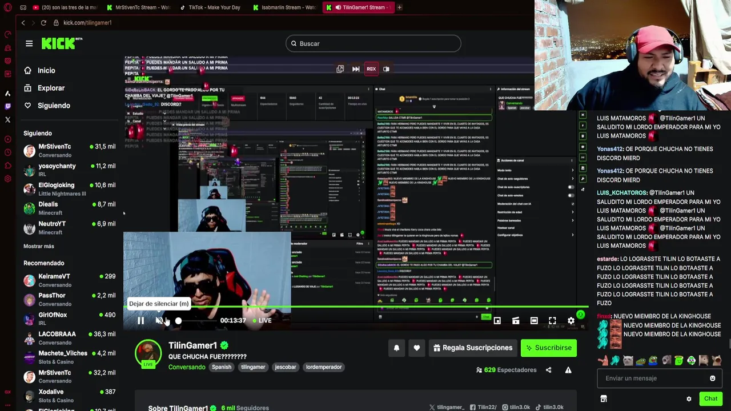The width and height of the screenshot is (731, 411).
Task: Click the Buscar search field
Action: [x=373, y=43]
